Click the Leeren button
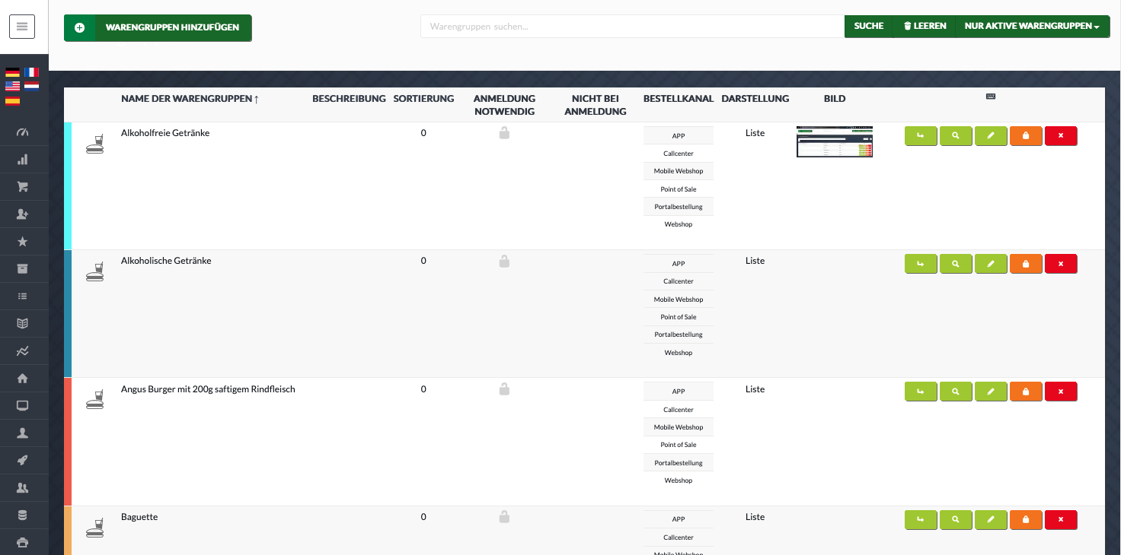Image resolution: width=1121 pixels, height=555 pixels. point(925,26)
